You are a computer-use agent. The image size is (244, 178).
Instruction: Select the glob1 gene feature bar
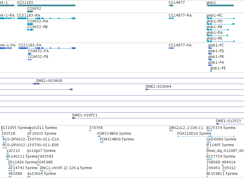(220, 5)
